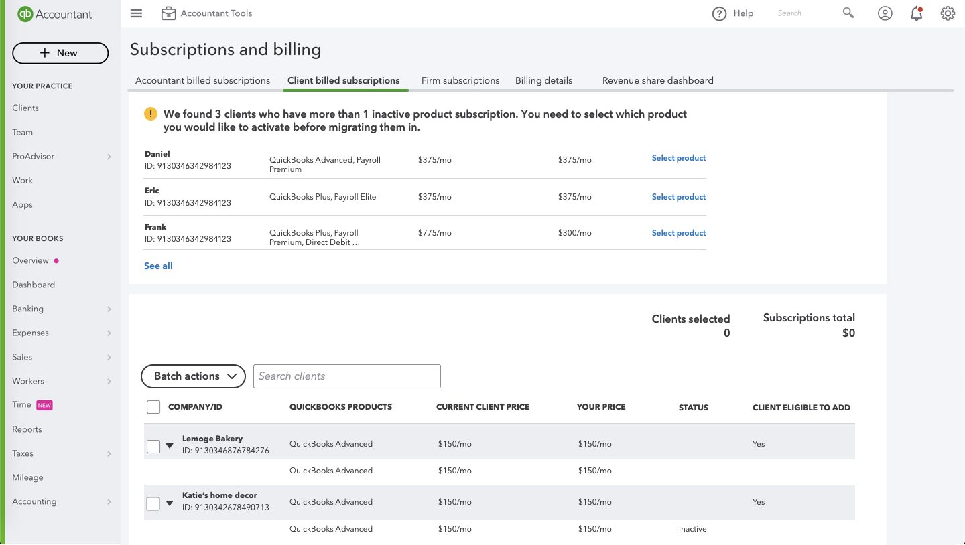This screenshot has width=965, height=545.
Task: Collapse the Lemoge Bakery row triangle
Action: pos(170,446)
